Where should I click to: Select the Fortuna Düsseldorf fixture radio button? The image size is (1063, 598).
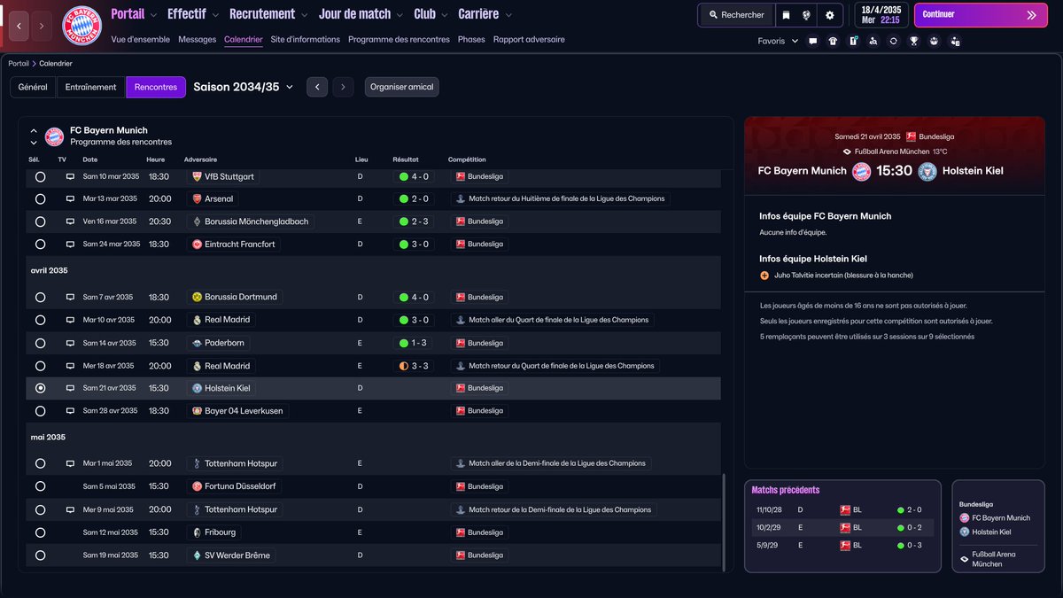click(x=40, y=486)
